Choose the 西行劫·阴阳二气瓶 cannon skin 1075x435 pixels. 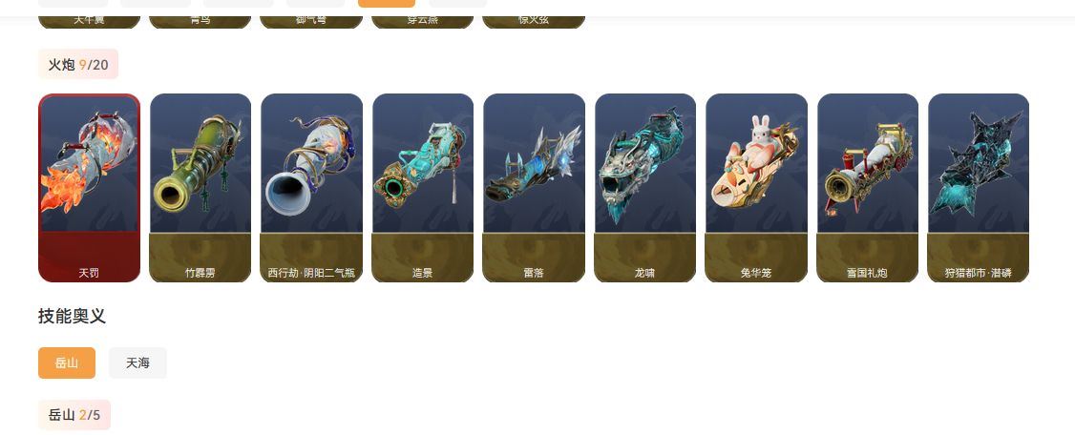(311, 188)
